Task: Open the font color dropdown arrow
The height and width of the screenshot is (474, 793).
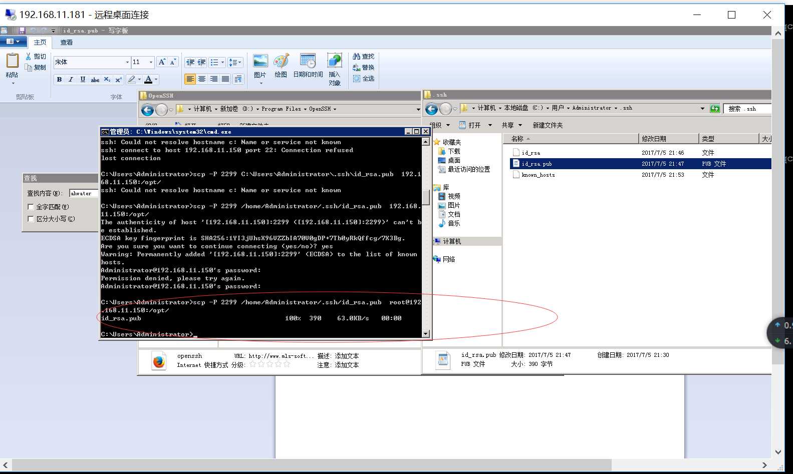Action: point(156,79)
